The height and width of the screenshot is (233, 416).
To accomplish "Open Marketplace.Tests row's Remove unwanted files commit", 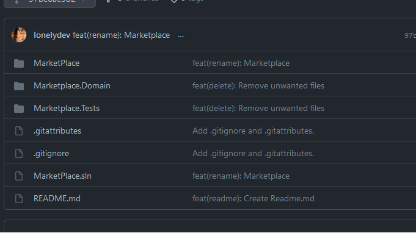I will 258,108.
